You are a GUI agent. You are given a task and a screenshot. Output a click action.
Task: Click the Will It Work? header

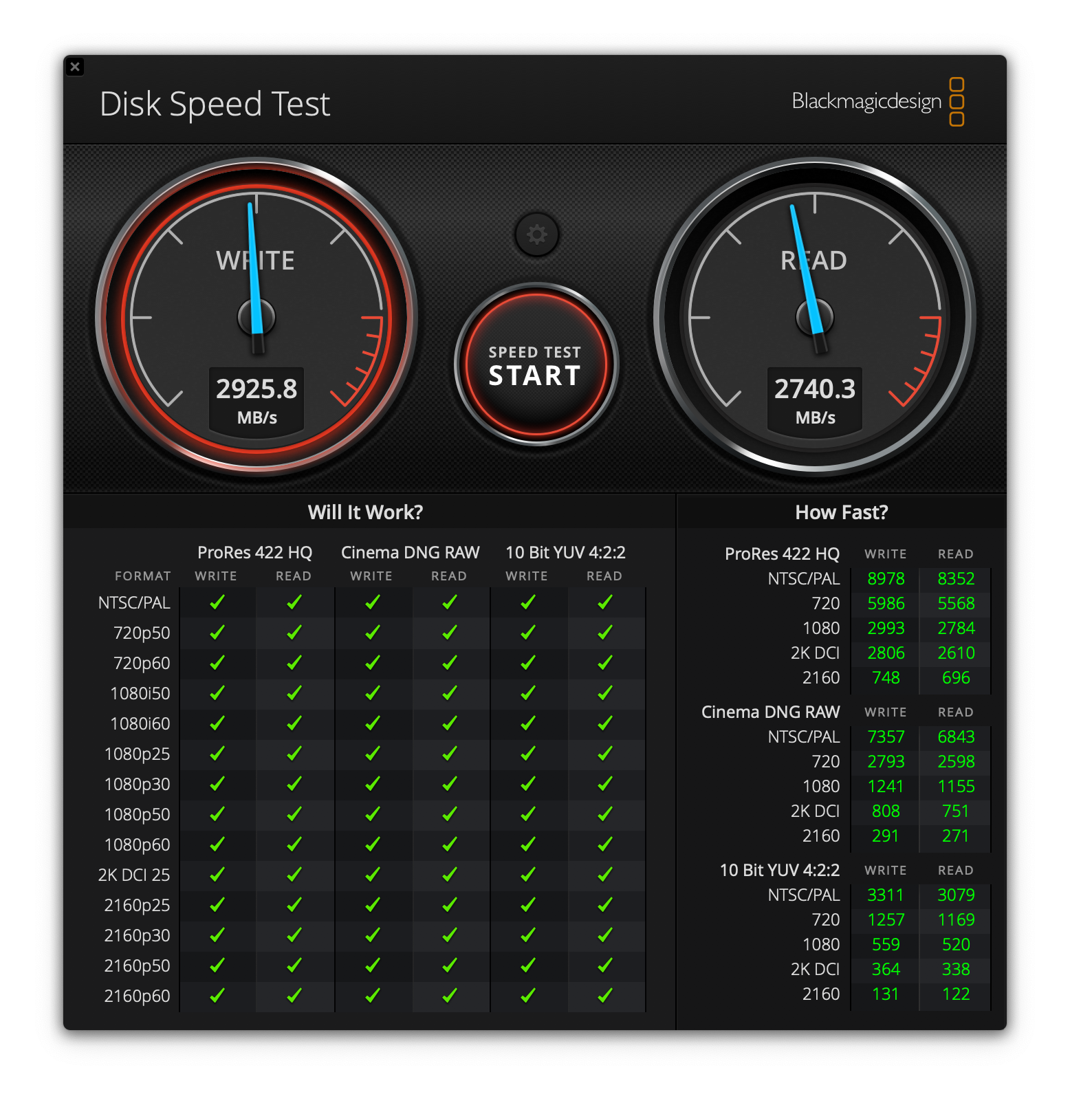(x=366, y=512)
